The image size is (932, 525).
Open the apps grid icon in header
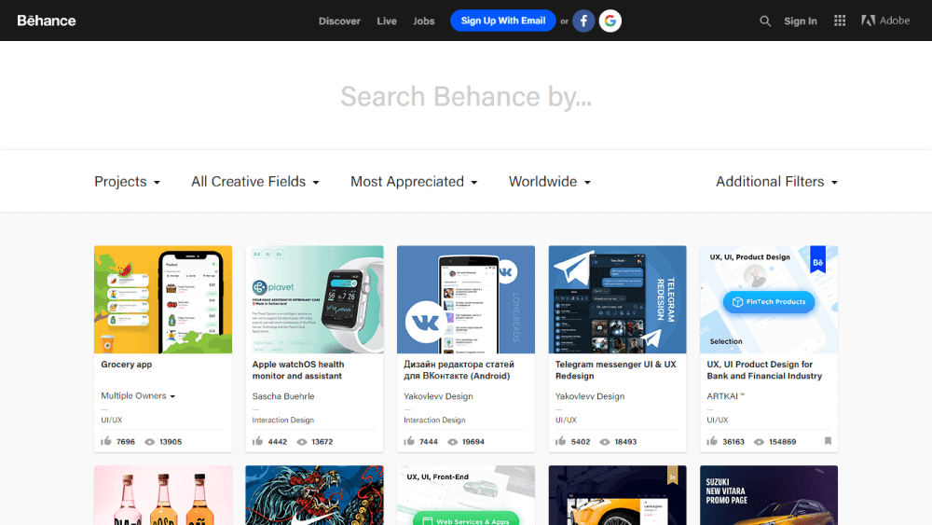tap(840, 21)
